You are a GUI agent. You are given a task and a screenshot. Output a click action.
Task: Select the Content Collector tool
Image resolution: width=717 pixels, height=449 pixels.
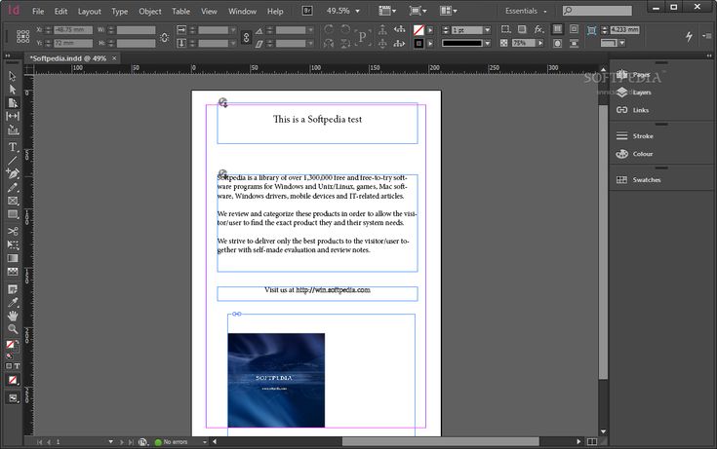click(13, 130)
